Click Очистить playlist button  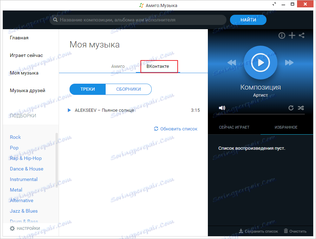tap(295, 231)
